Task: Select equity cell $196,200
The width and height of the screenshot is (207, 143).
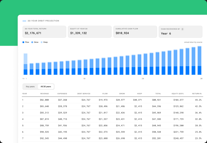Action: point(178,126)
